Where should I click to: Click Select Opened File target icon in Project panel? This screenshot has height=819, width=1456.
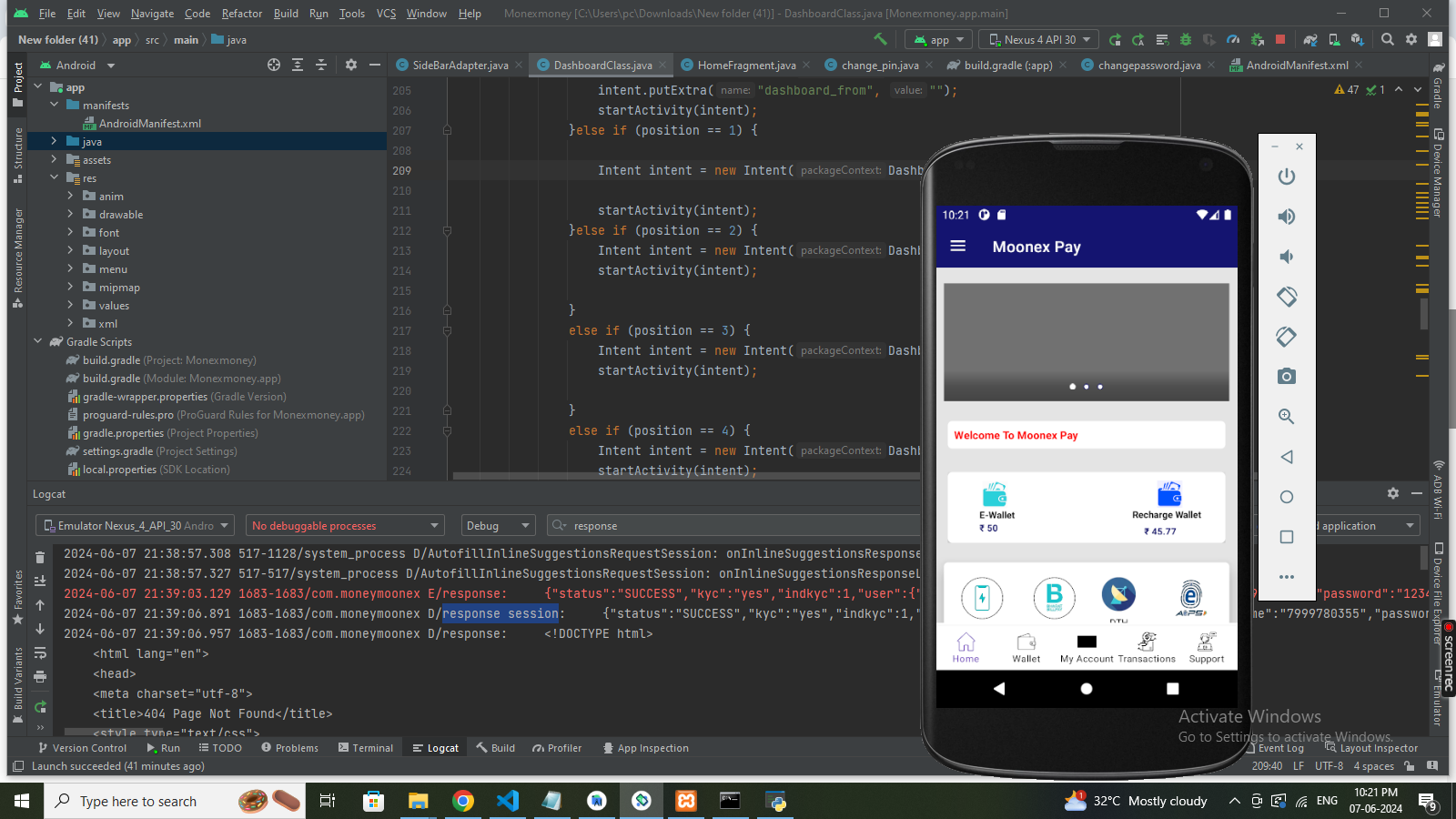click(x=274, y=65)
